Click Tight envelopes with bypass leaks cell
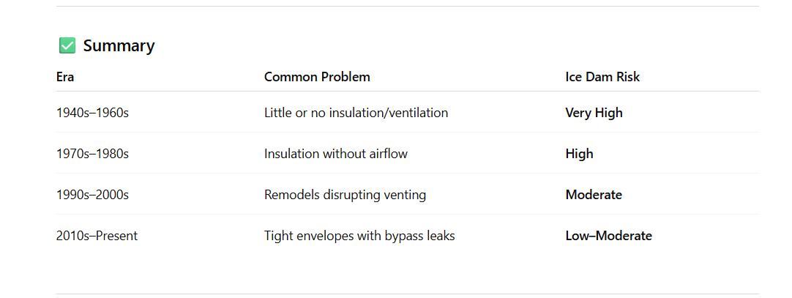 tap(359, 236)
